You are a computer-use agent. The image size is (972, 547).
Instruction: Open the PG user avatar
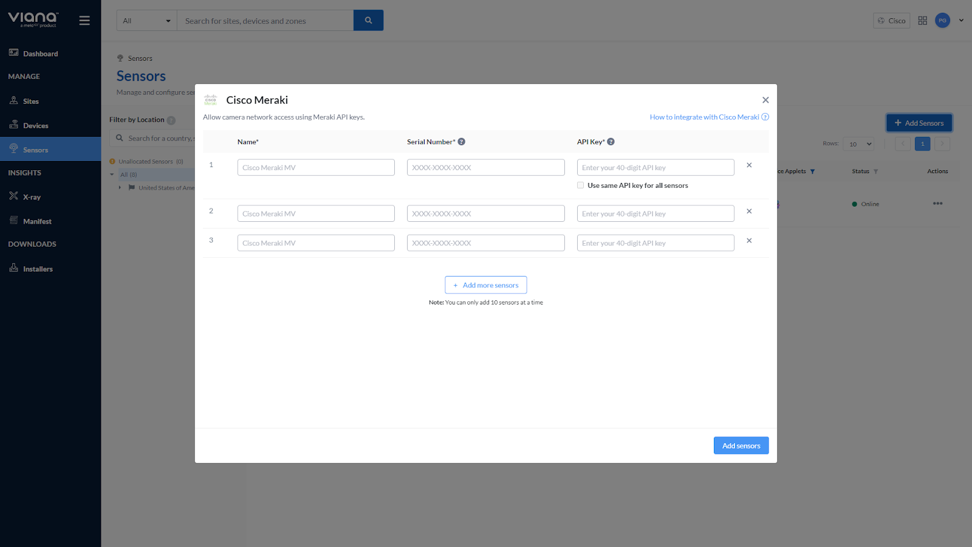[942, 21]
